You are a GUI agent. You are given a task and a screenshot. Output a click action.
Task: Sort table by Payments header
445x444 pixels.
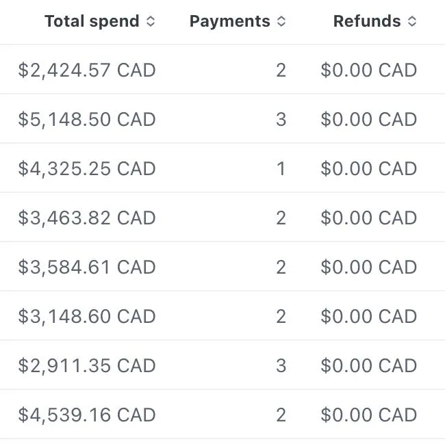click(229, 21)
